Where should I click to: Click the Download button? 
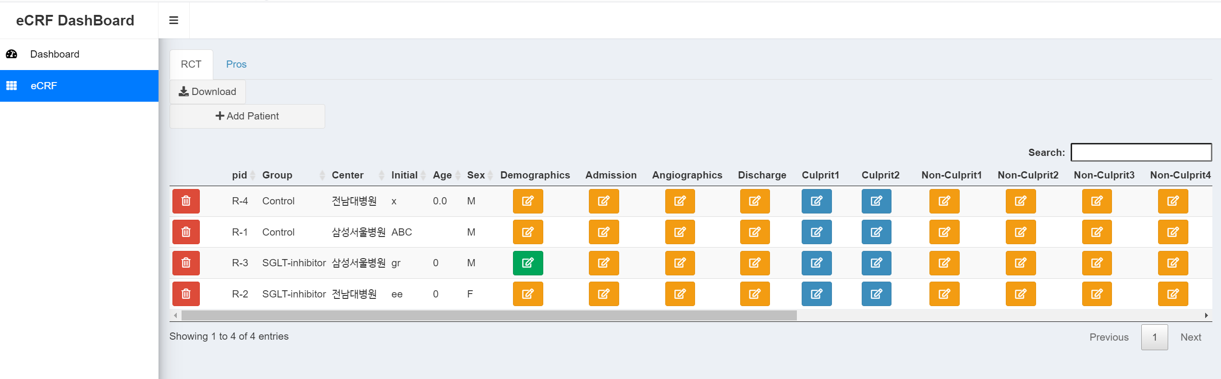[x=208, y=92]
